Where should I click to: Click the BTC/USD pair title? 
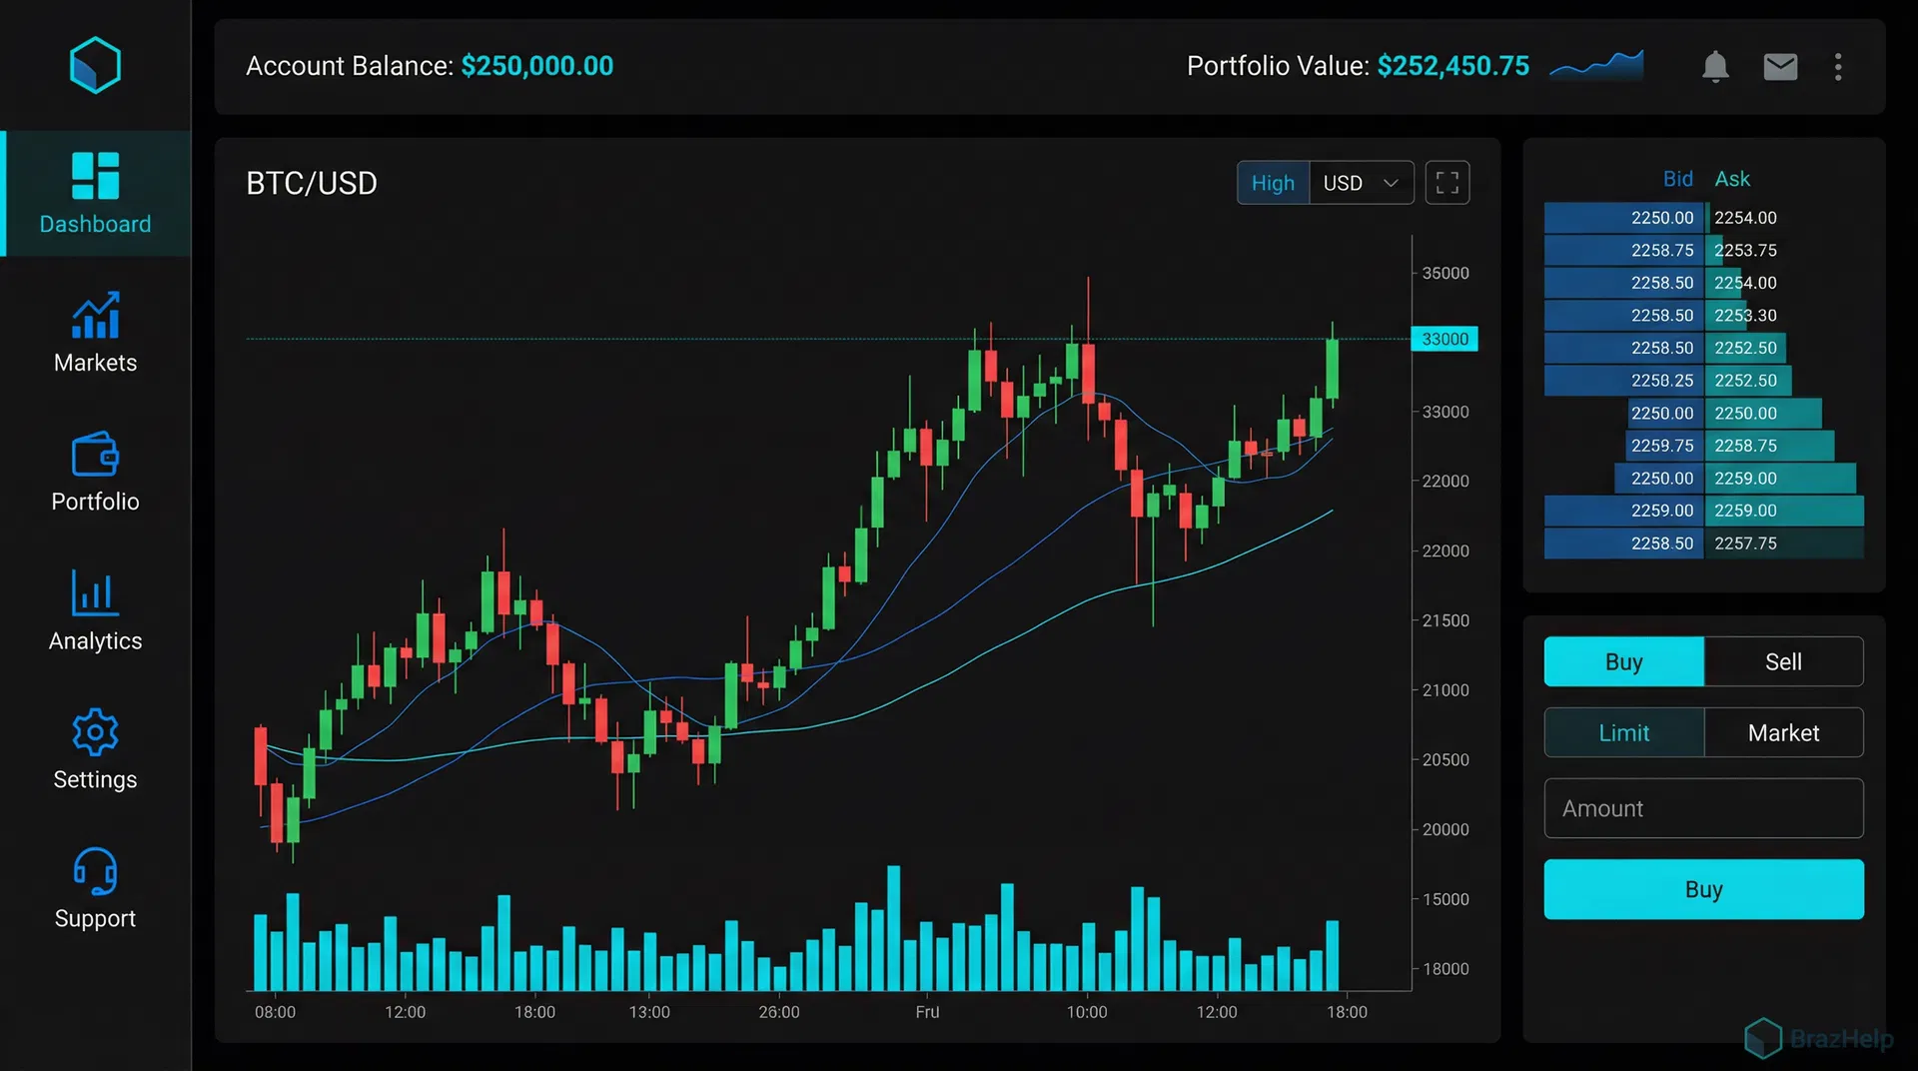[311, 183]
